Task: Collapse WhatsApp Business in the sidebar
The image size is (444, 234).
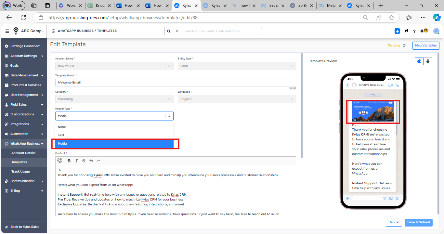Action: 24,144
